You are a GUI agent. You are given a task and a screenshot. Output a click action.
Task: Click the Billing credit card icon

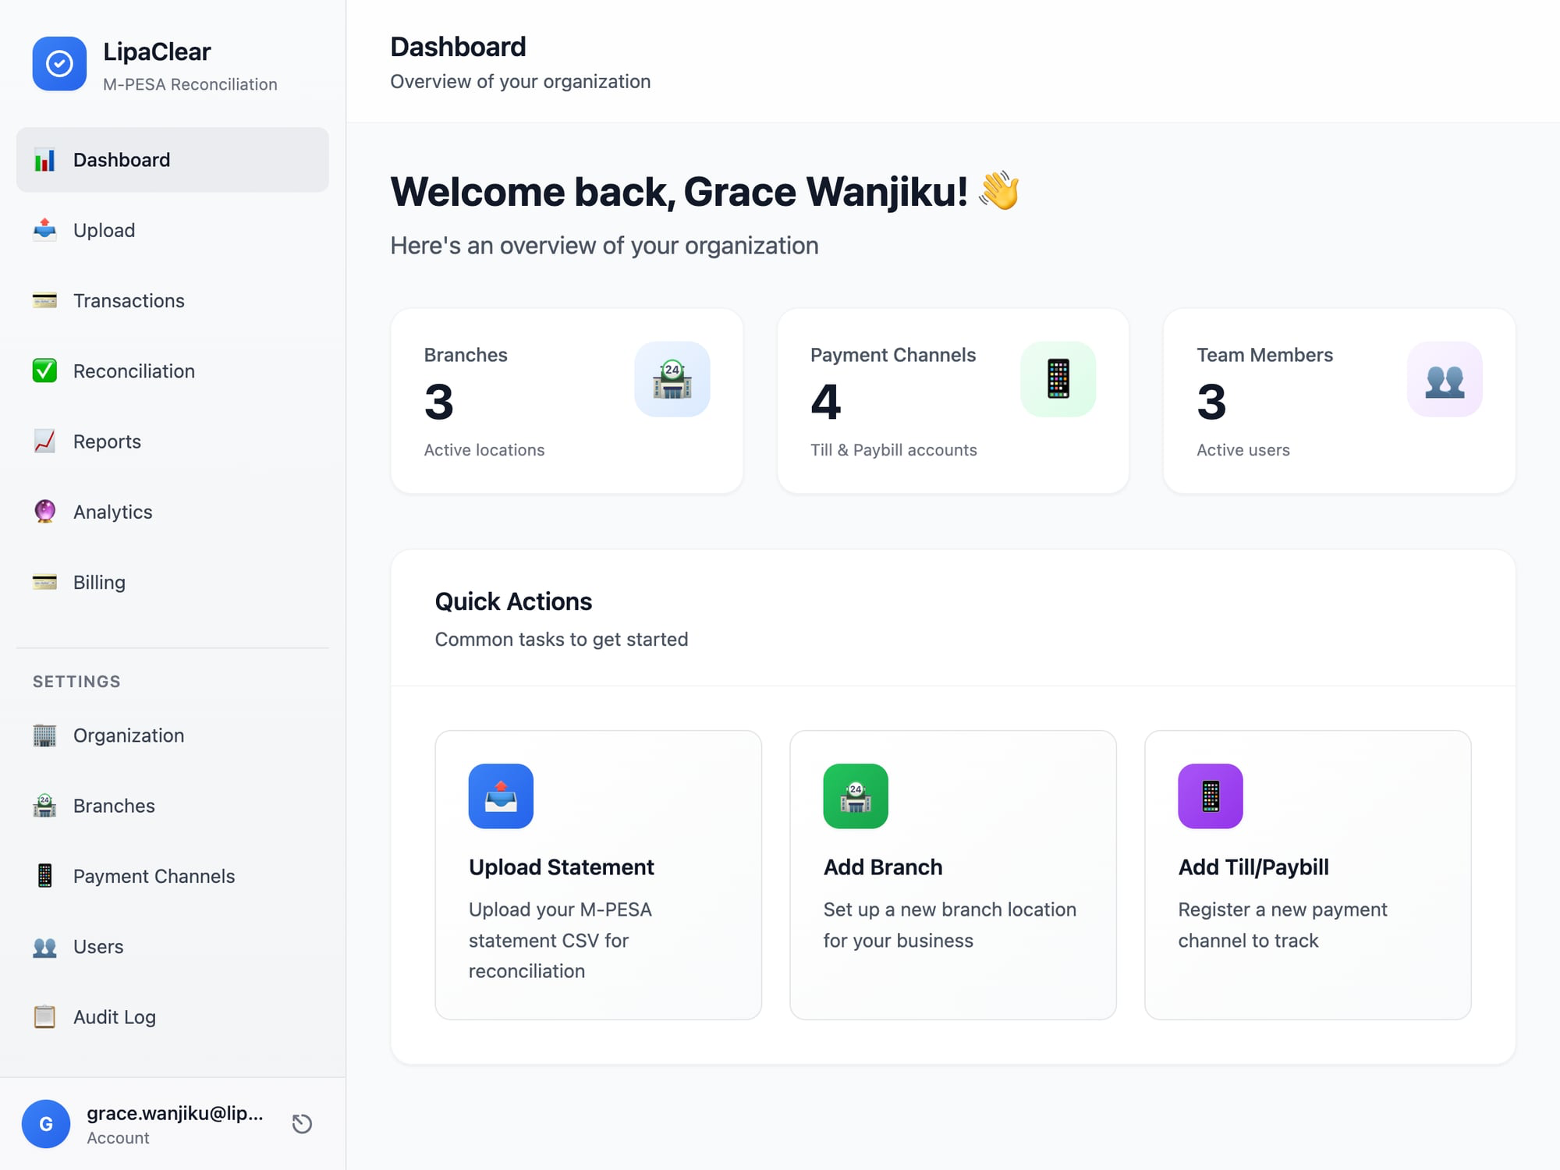point(44,582)
